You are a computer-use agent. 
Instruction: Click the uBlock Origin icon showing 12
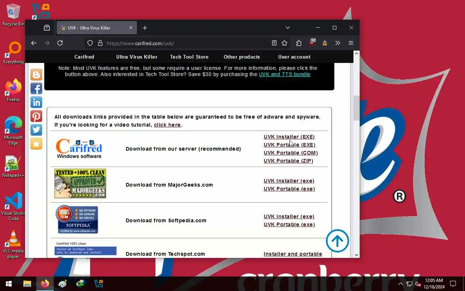click(x=312, y=43)
